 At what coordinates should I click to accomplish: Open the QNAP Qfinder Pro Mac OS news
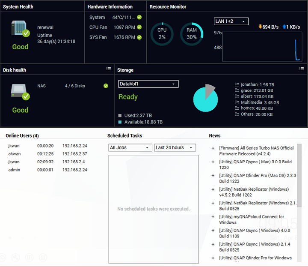click(258, 178)
